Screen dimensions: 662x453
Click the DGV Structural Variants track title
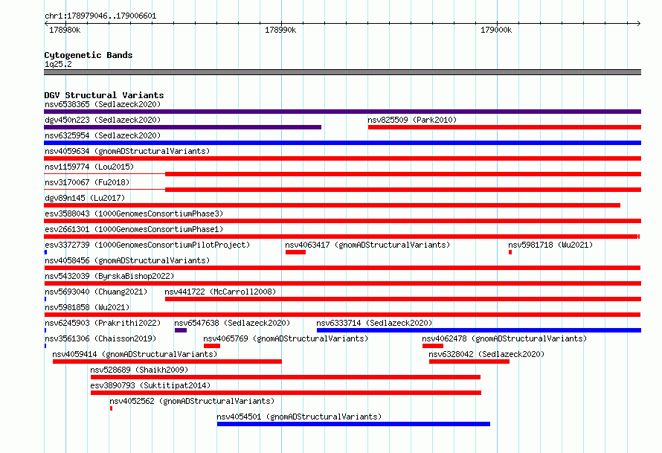pos(104,95)
